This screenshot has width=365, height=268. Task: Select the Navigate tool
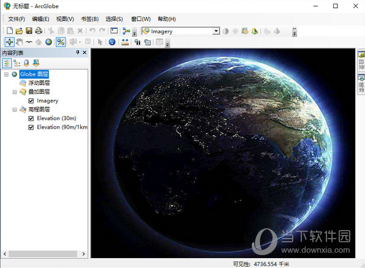point(10,42)
